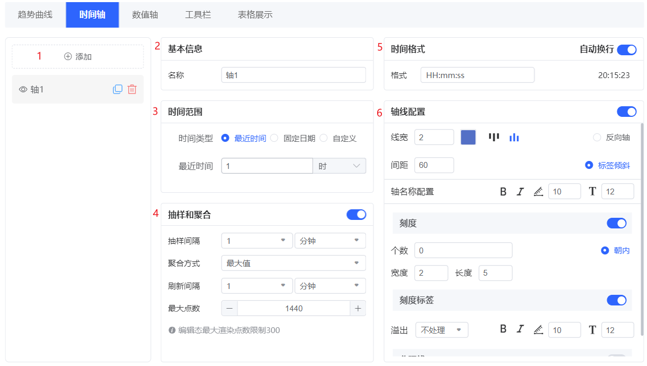Viewport: 647px width, 366px height.
Task: Select the 固定日期 radio option
Action: tap(275, 138)
